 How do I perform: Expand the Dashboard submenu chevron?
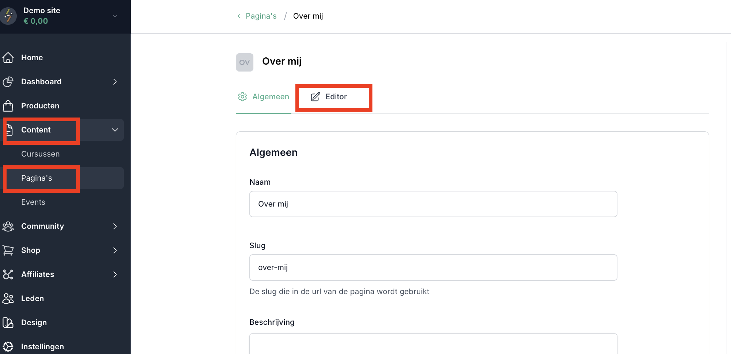pos(115,82)
